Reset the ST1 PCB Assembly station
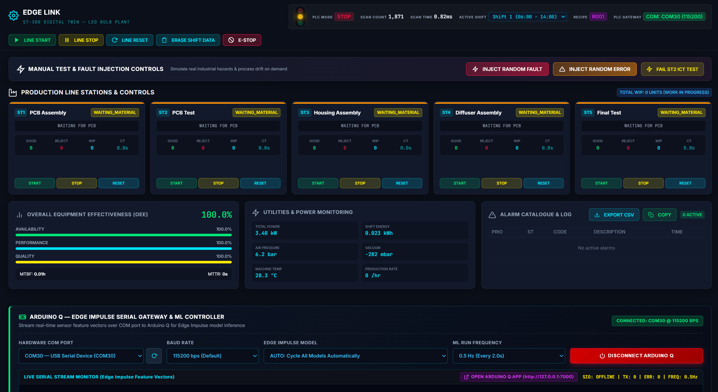 [x=119, y=183]
